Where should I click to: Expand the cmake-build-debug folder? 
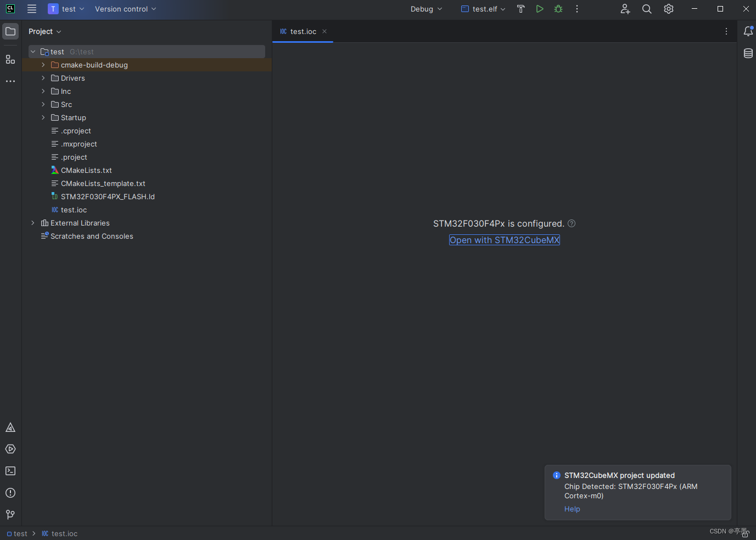(43, 65)
